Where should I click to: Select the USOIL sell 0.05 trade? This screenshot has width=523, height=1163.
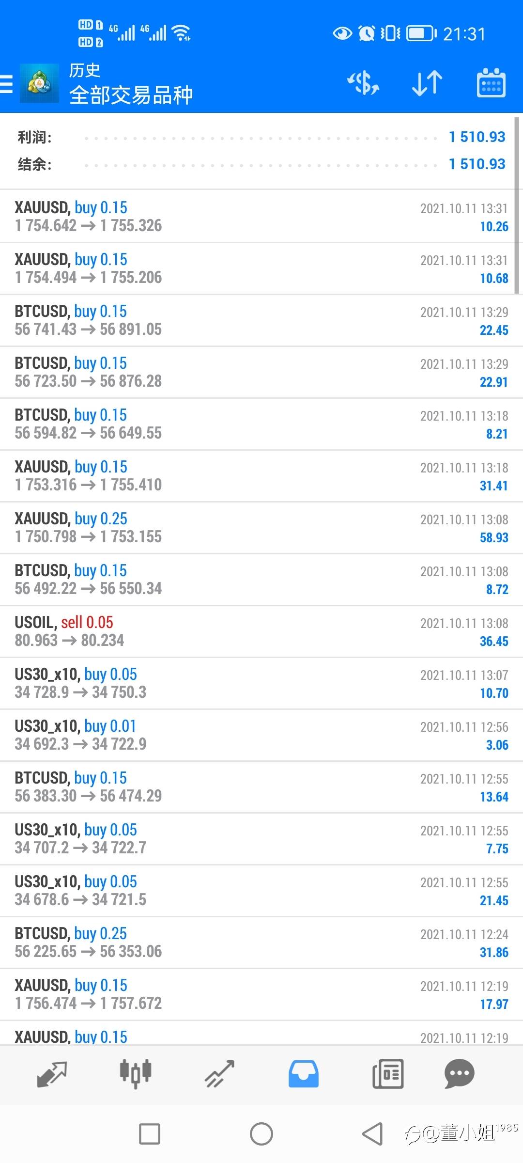point(261,631)
